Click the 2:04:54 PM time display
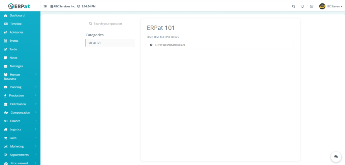The image size is (345, 165). [x=89, y=6]
